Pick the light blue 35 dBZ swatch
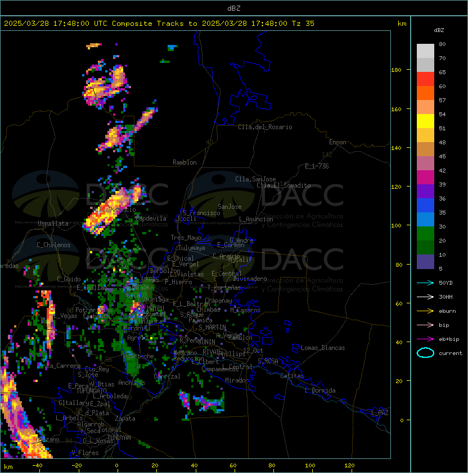Screen dimensions: 468x473 tap(425, 219)
